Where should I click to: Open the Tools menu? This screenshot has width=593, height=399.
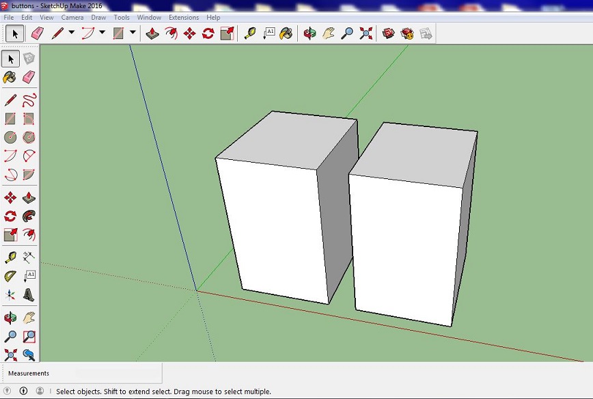pos(122,17)
